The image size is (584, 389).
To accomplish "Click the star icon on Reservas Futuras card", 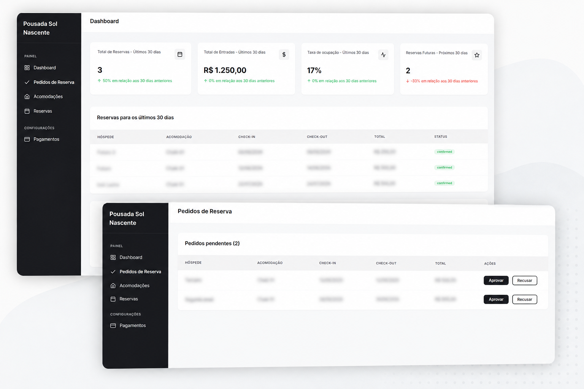I will coord(477,55).
